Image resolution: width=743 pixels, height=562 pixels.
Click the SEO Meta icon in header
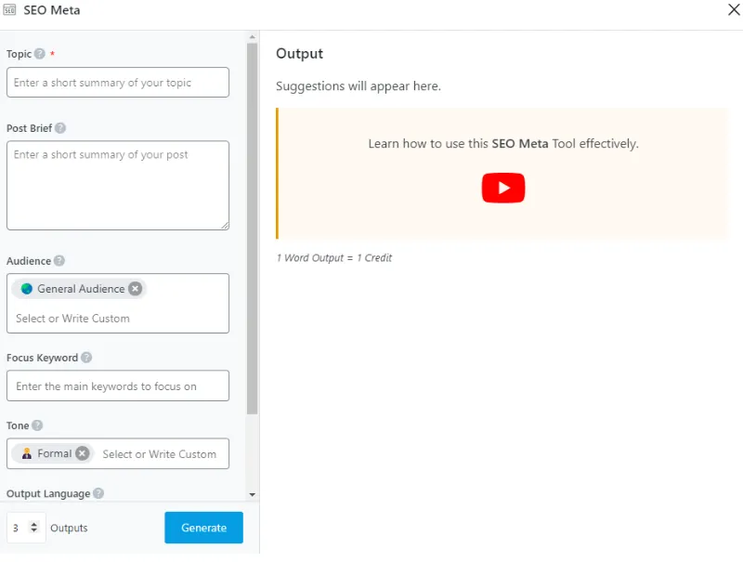coord(11,10)
